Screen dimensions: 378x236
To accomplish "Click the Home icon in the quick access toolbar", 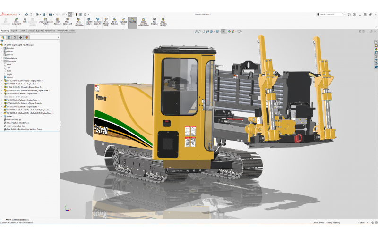I will [x=26, y=15].
